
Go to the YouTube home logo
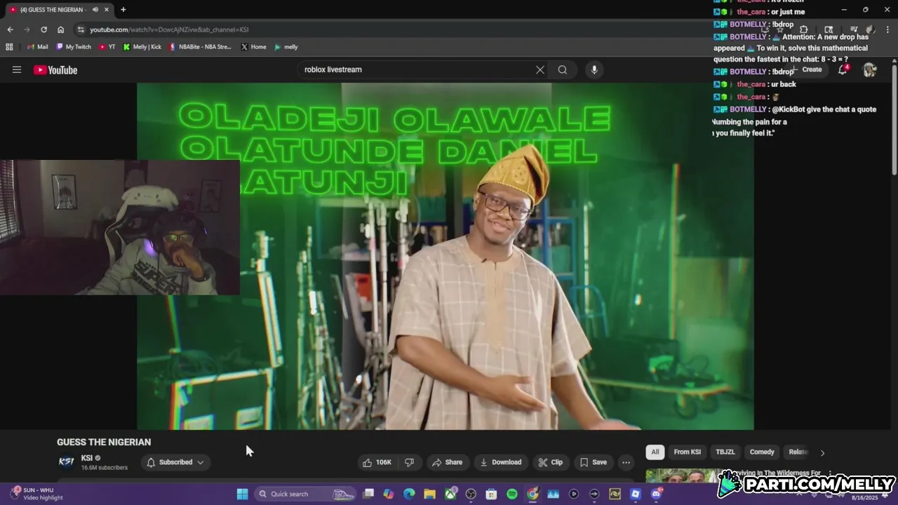55,69
